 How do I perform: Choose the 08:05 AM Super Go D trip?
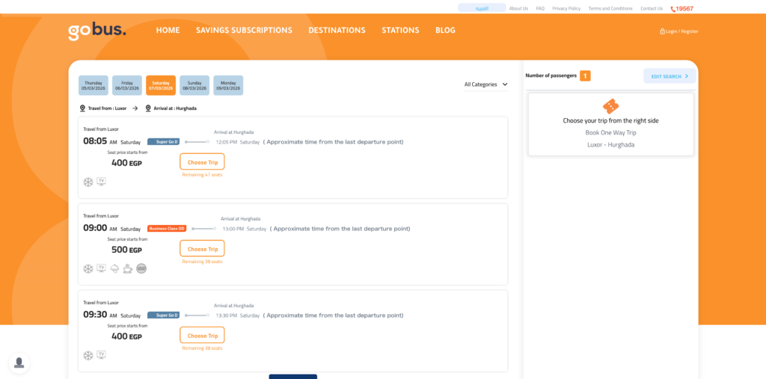pos(202,162)
